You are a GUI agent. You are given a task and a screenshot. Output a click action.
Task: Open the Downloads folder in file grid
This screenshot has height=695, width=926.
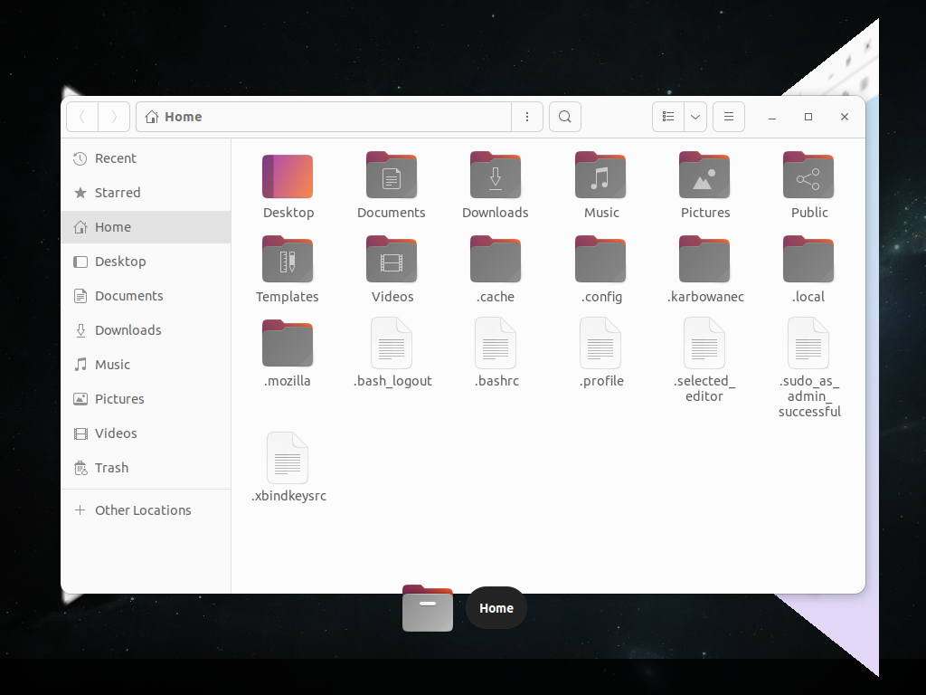pos(495,175)
